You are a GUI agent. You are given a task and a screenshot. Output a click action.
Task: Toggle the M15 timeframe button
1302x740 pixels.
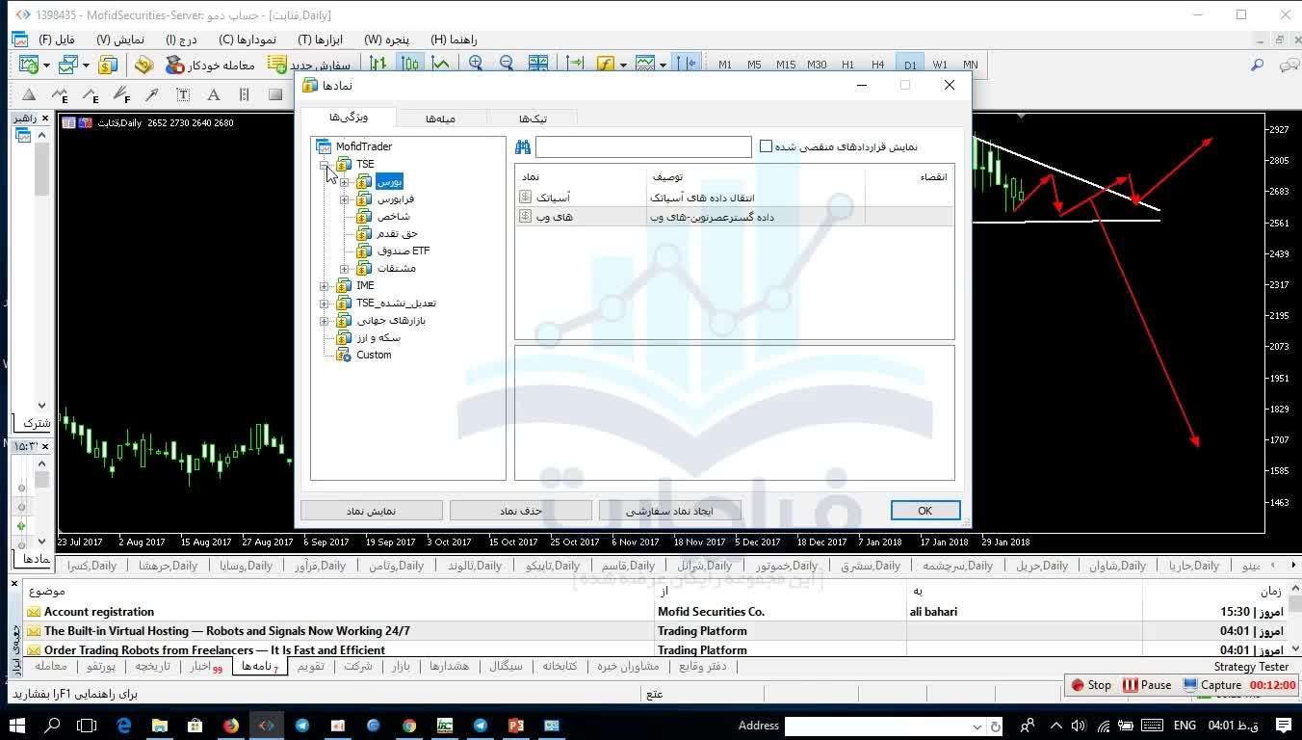tap(786, 65)
